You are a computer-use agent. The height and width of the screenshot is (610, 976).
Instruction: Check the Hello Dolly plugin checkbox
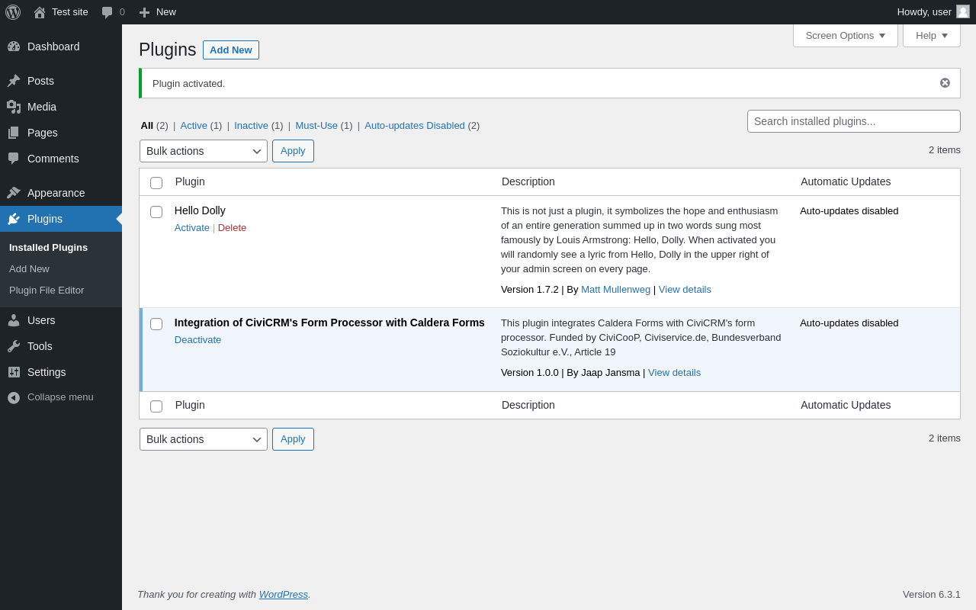click(x=156, y=212)
